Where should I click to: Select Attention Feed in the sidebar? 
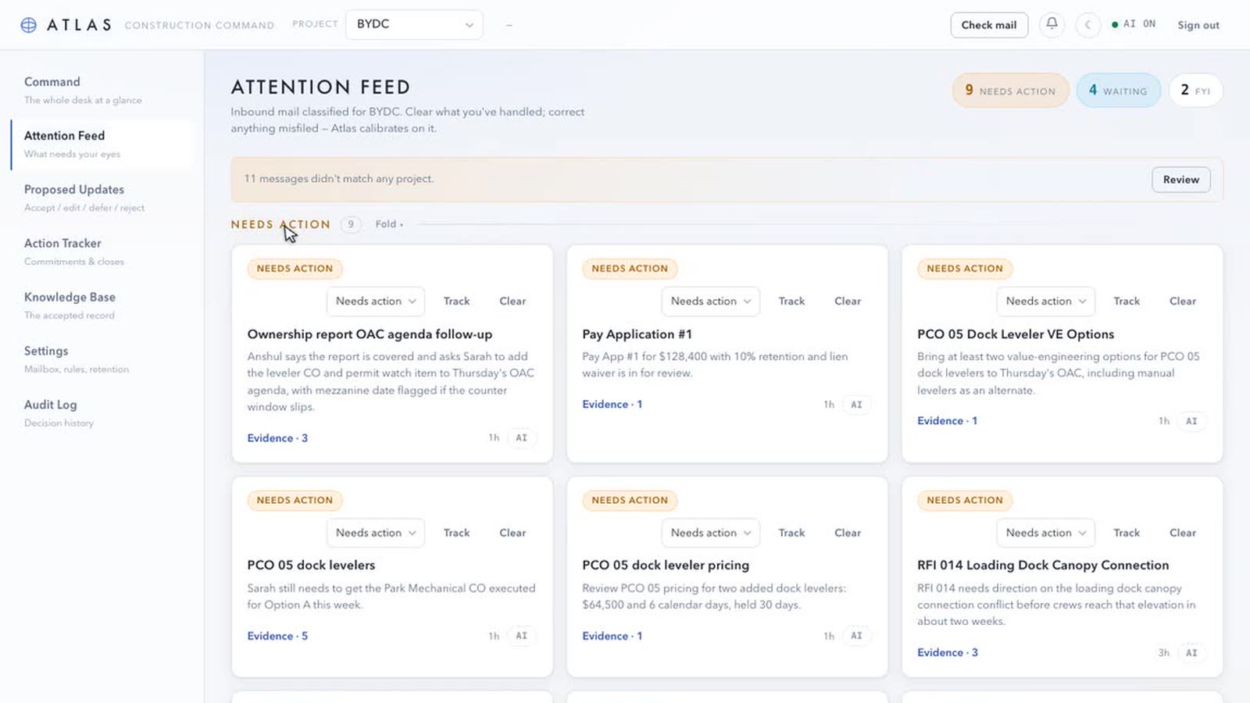[x=102, y=144]
